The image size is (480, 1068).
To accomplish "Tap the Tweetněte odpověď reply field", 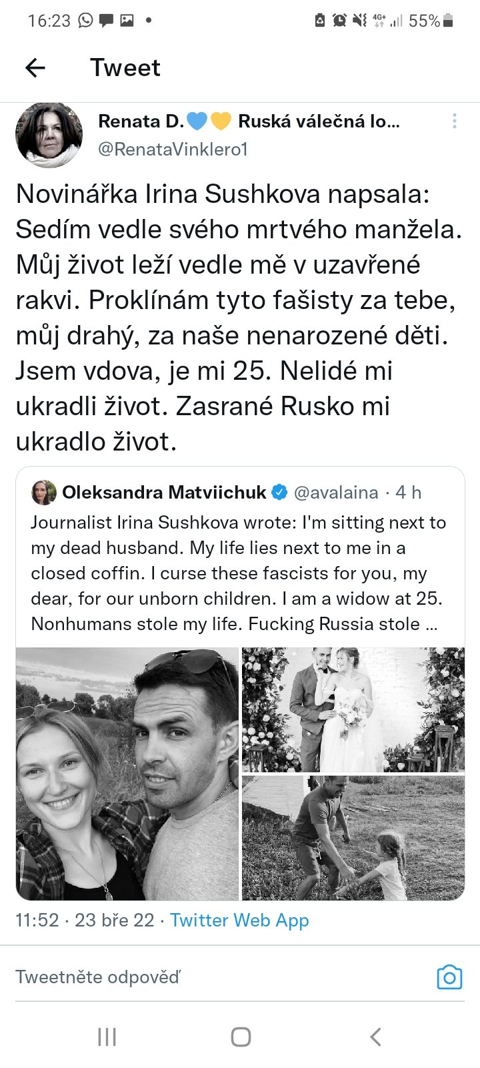I will 200,977.
